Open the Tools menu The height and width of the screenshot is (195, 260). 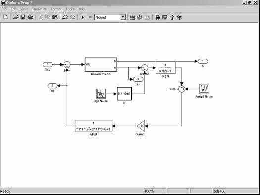pos(70,9)
